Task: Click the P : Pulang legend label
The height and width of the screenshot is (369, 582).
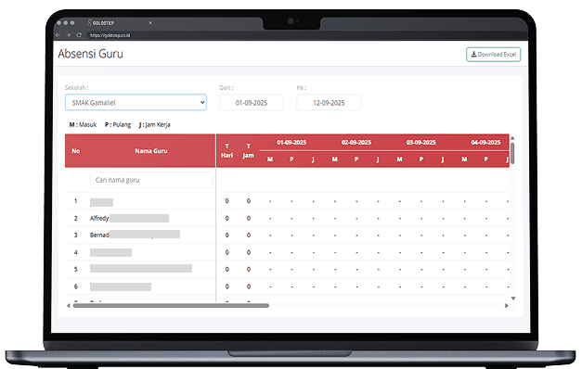Action: (118, 124)
